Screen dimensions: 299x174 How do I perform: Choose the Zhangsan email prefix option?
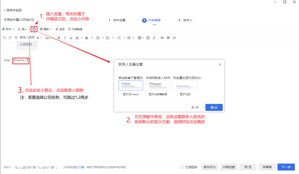pos(158,85)
